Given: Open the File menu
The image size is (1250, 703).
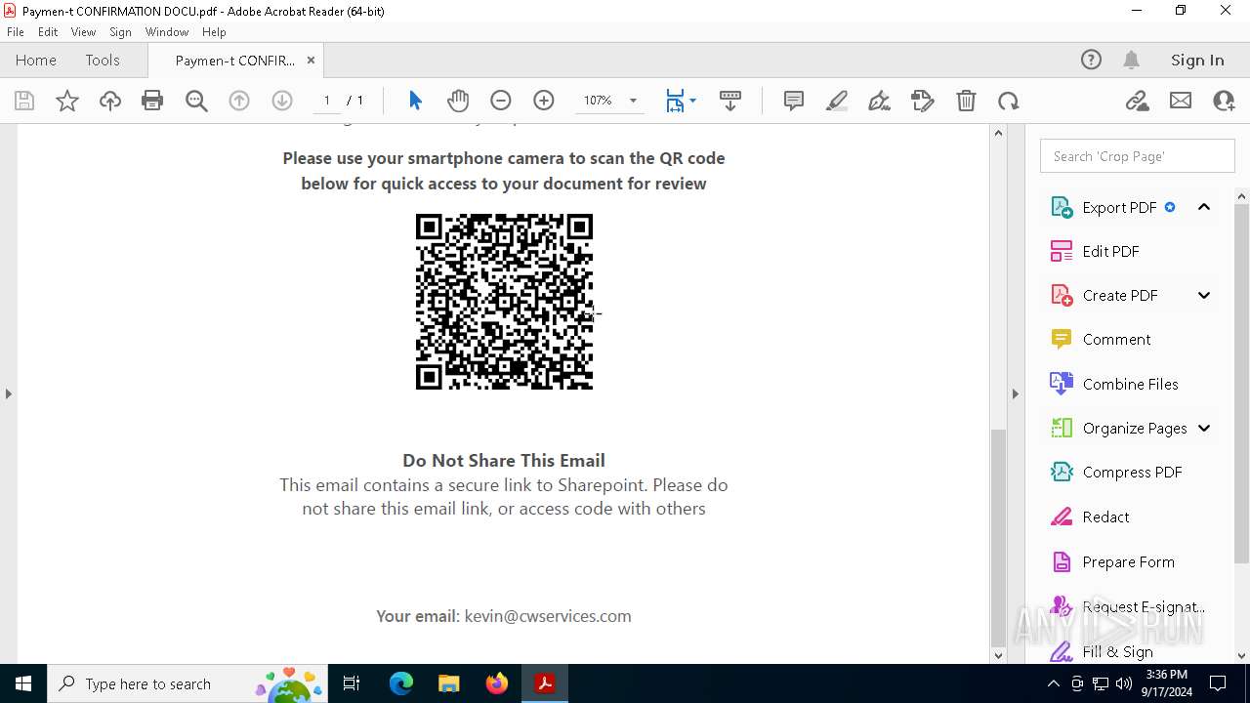Looking at the screenshot, I should click(15, 32).
